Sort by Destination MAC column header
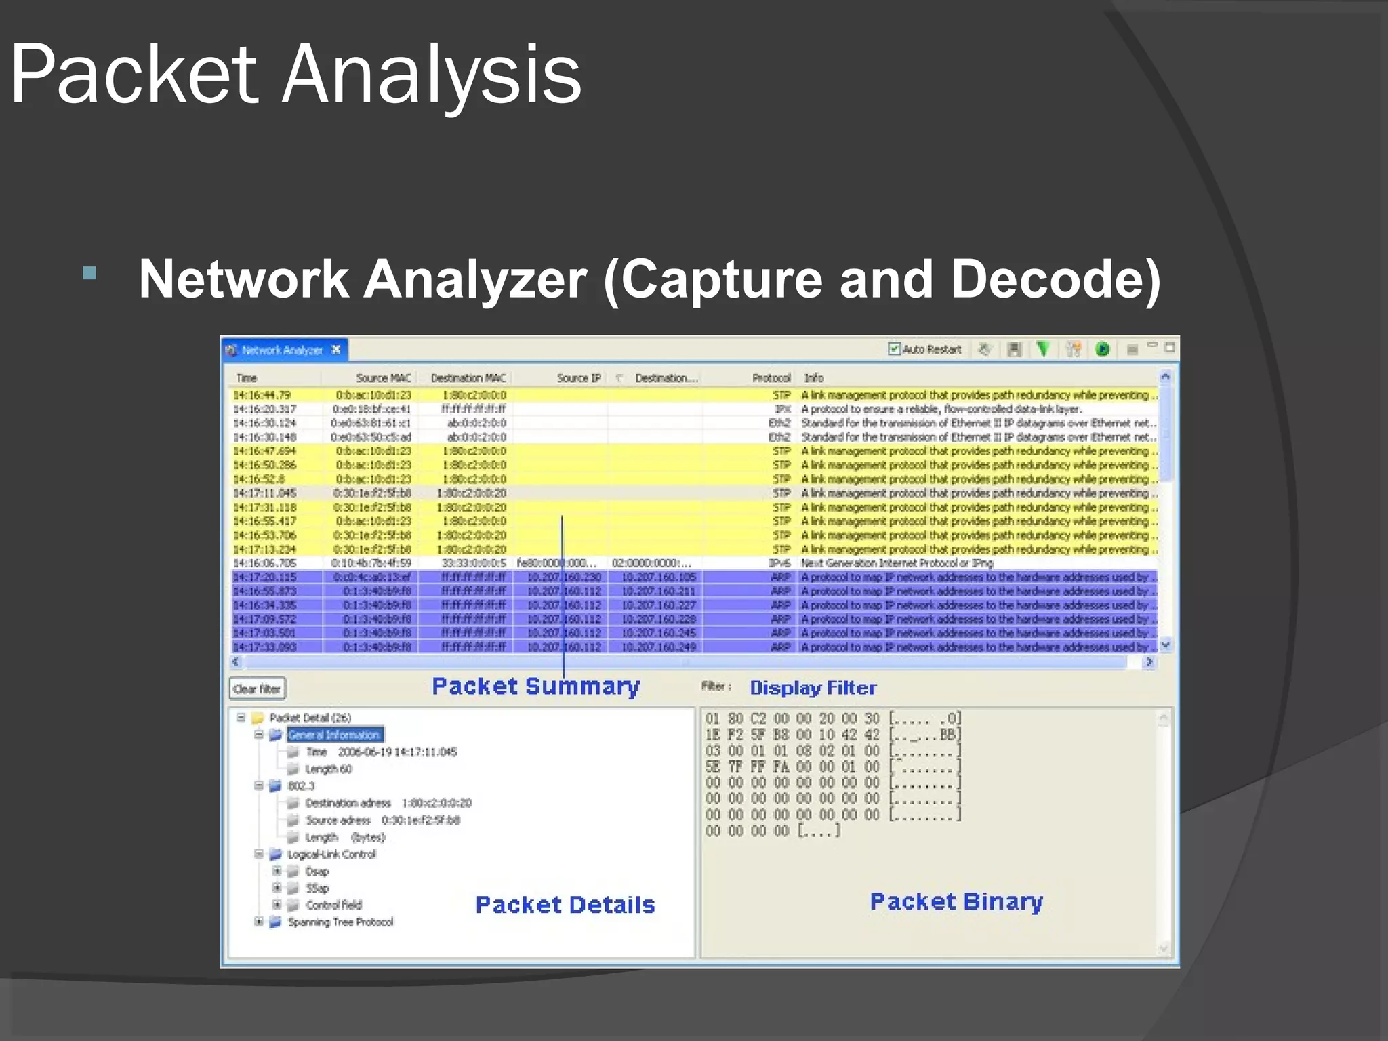The width and height of the screenshot is (1388, 1041). [464, 378]
